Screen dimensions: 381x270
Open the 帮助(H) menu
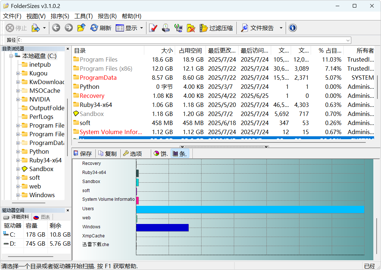tap(132, 16)
